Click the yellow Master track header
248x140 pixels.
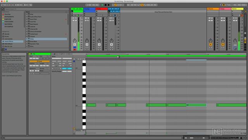click(238, 9)
